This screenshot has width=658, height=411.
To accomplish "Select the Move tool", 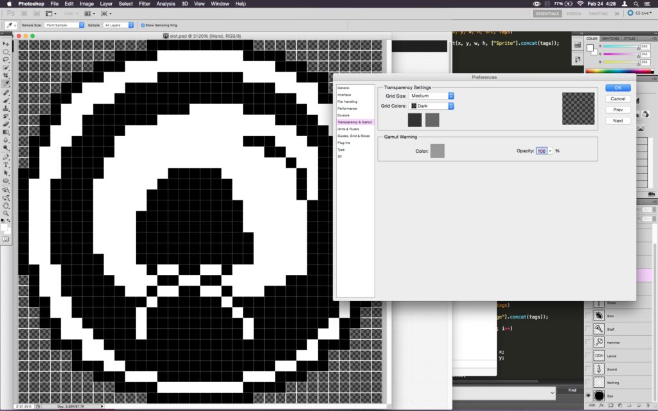I will [x=6, y=44].
